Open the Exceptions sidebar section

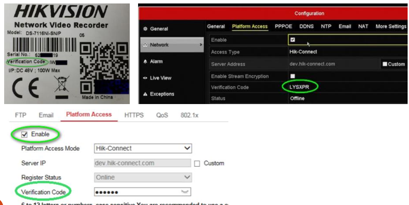158,94
